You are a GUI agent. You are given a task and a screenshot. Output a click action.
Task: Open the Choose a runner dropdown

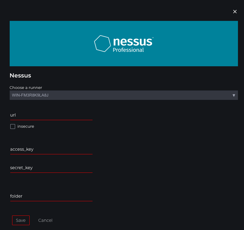coord(124,95)
